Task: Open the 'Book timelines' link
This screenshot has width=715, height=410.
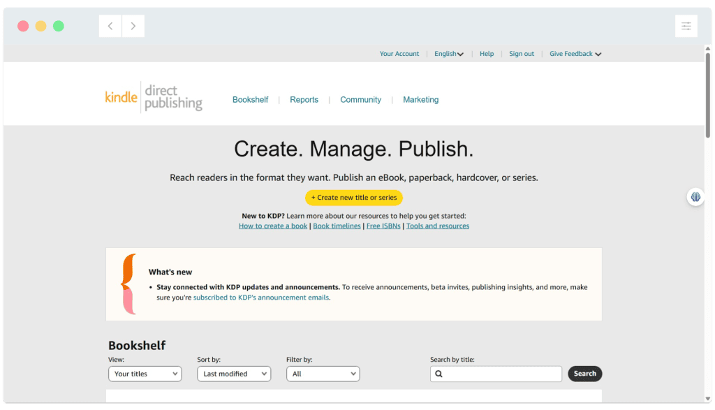Action: click(337, 226)
